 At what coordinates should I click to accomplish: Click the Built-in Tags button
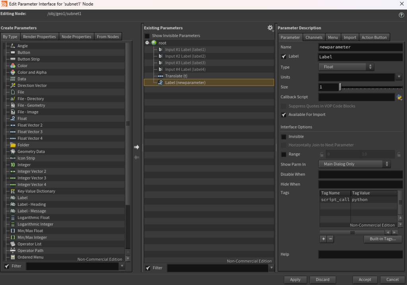[383, 239]
